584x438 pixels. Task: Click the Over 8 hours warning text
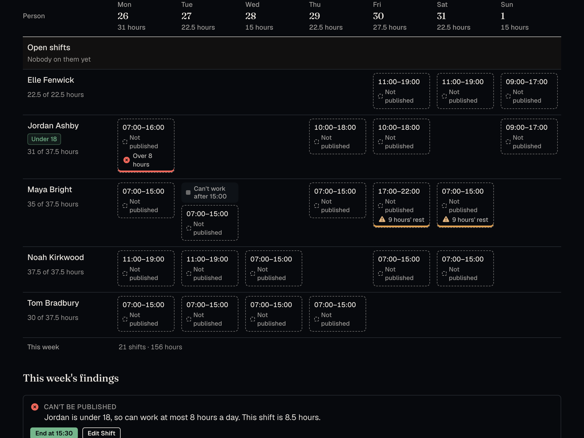[143, 160]
